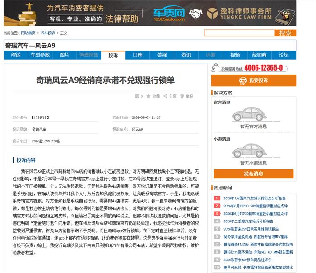
Task: Click the 热点新闻 section heading
Action: [223, 188]
